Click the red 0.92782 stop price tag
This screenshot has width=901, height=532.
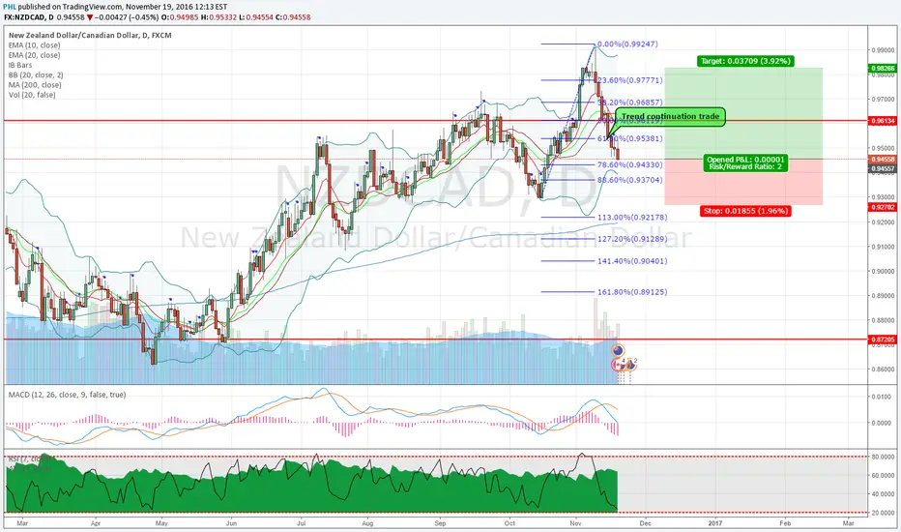coord(883,207)
